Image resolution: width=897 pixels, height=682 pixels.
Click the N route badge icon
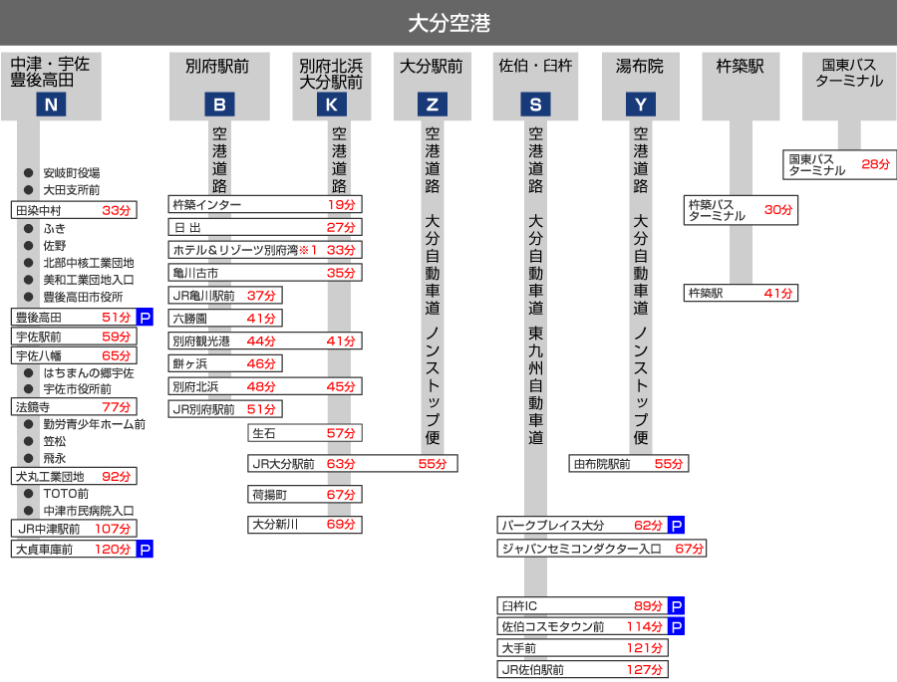coord(51,105)
